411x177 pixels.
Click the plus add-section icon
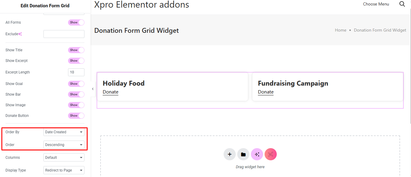click(230, 154)
